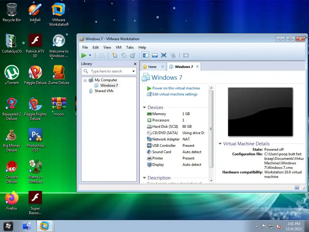The height and width of the screenshot is (232, 309).
Task: Click the scroll up arrow in devices pane
Action: (x=211, y=88)
